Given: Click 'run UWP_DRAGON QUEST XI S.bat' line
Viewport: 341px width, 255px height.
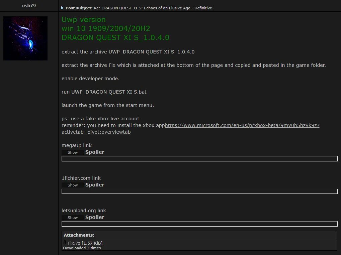Looking at the screenshot, I should coord(104,92).
